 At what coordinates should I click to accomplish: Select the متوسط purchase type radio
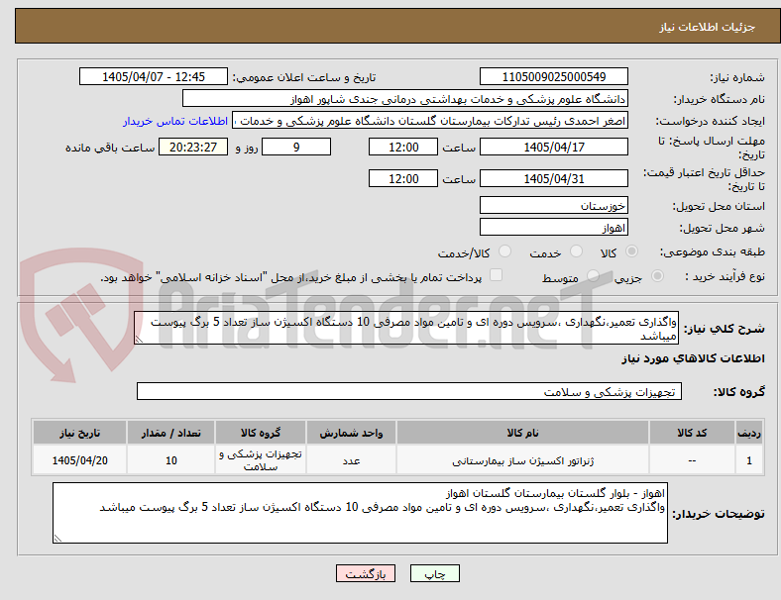(x=593, y=275)
